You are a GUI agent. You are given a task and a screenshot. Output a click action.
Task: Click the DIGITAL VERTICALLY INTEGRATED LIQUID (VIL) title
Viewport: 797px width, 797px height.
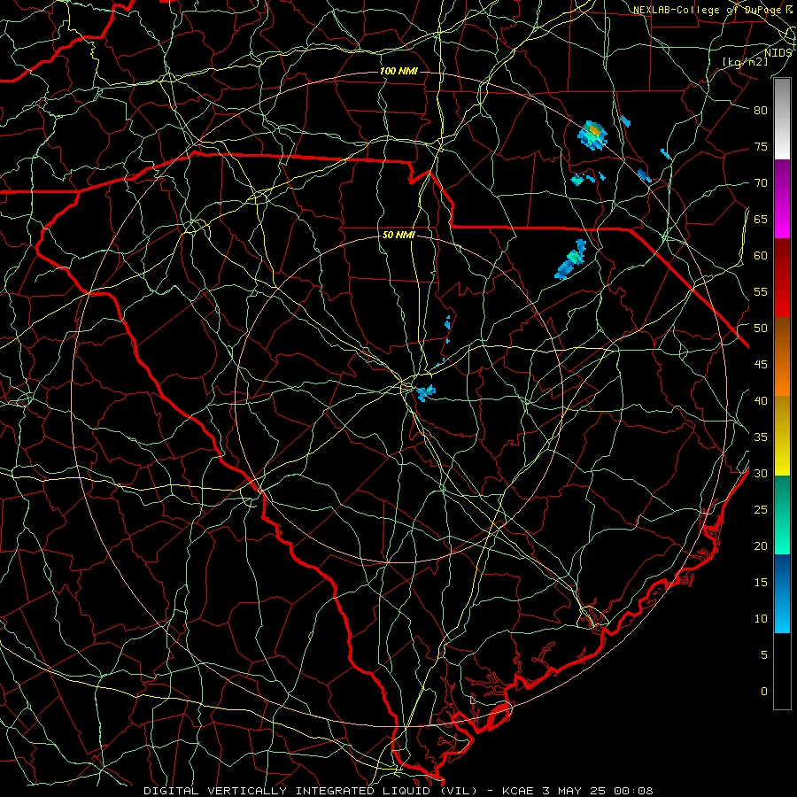pyautogui.click(x=310, y=791)
